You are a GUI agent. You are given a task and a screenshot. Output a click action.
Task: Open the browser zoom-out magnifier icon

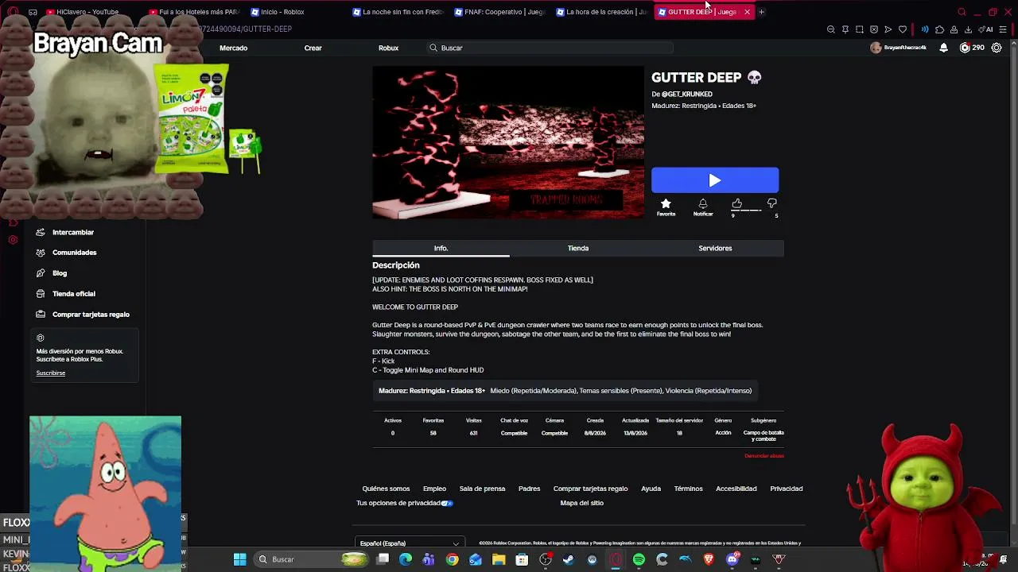coord(831,29)
